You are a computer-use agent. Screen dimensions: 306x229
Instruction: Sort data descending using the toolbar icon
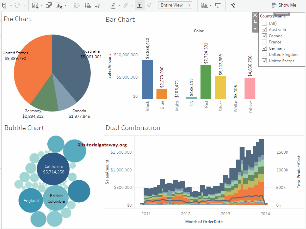(x=98, y=5)
